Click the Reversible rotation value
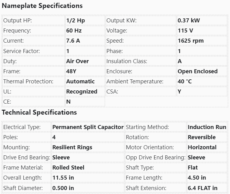This screenshot has width=230, height=194. click(202, 137)
